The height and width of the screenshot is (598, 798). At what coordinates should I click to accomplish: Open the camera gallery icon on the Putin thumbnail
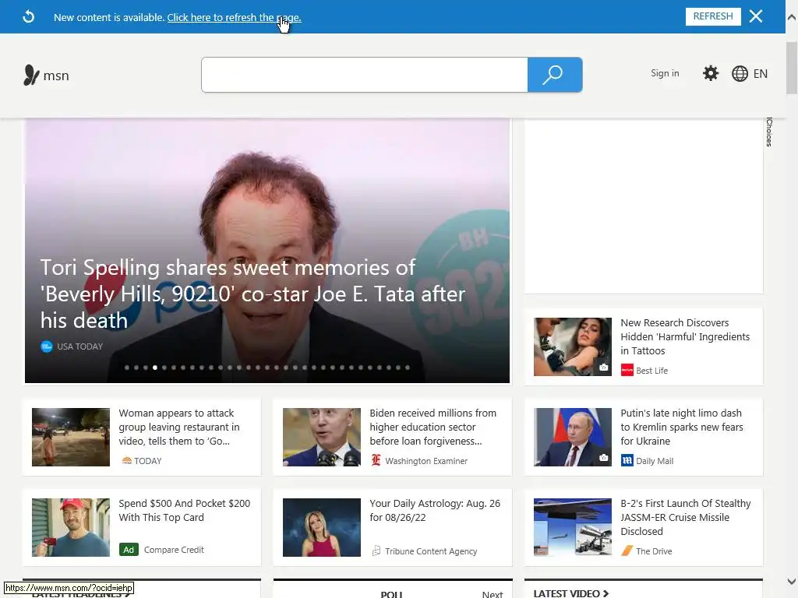tap(604, 458)
